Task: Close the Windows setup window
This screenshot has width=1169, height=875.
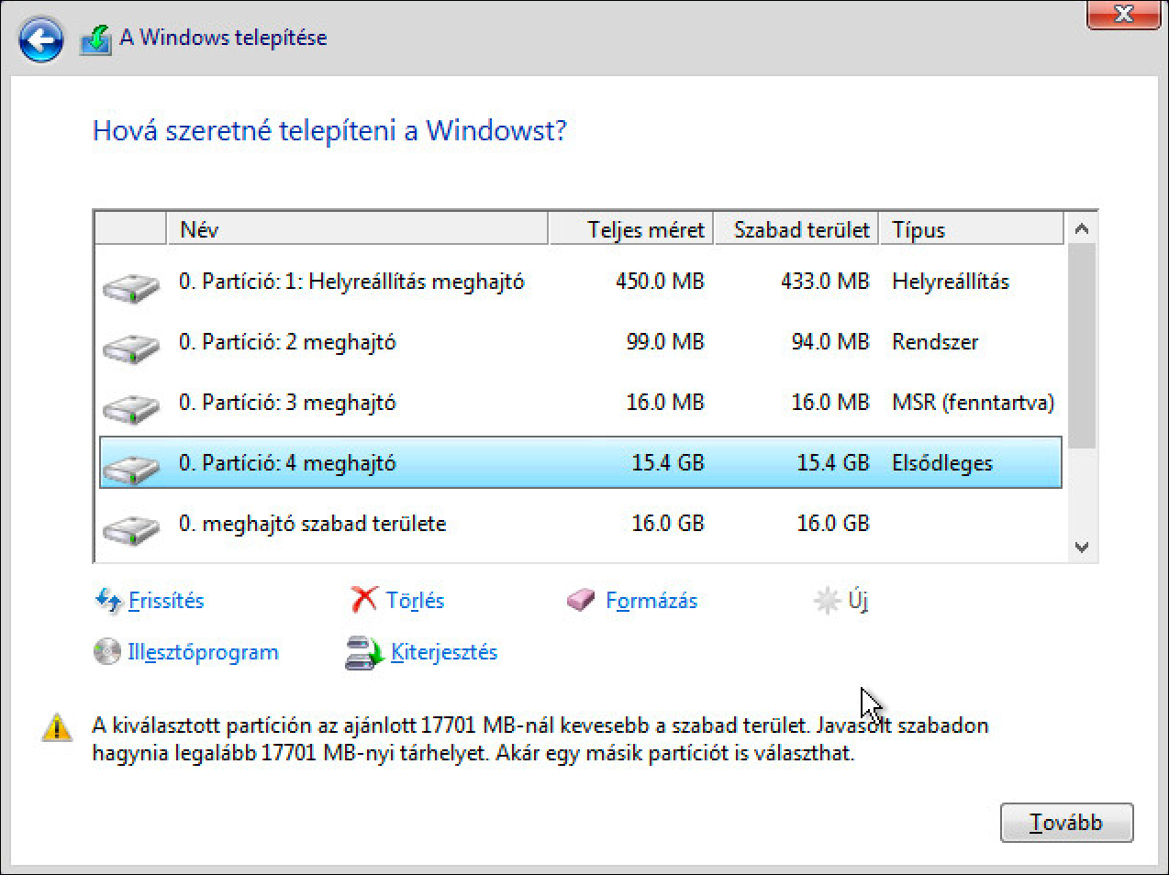Action: point(1123,14)
